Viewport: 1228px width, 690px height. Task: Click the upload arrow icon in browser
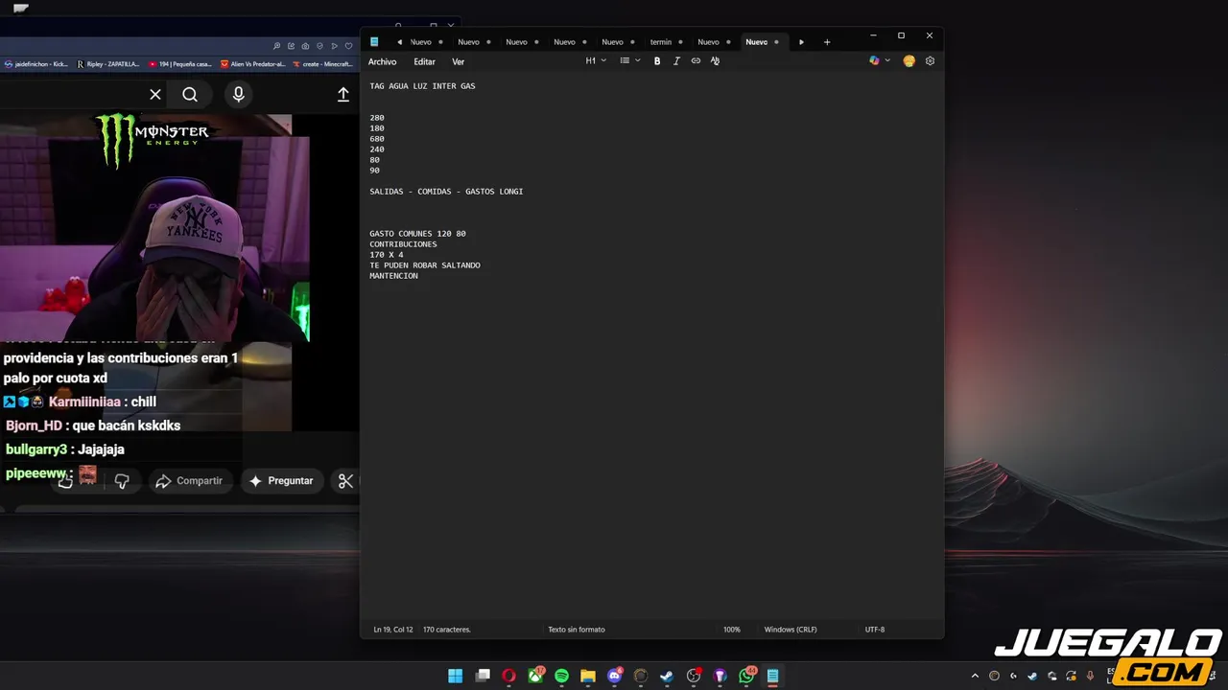pos(342,94)
